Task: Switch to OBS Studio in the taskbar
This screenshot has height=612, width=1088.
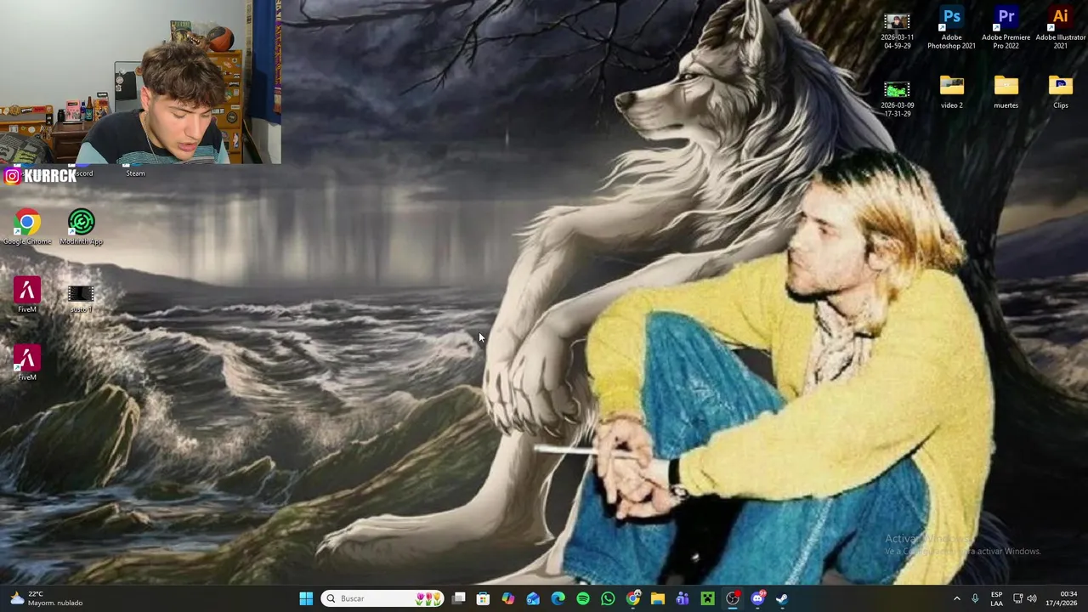Action: click(x=733, y=598)
